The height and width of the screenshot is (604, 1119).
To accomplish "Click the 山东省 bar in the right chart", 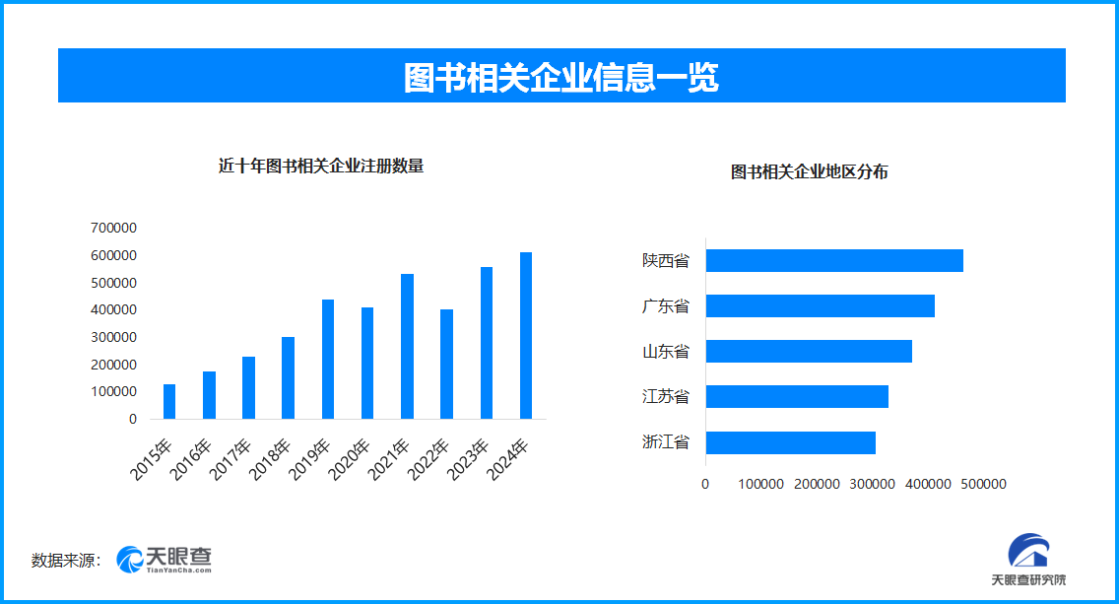I will coord(811,351).
